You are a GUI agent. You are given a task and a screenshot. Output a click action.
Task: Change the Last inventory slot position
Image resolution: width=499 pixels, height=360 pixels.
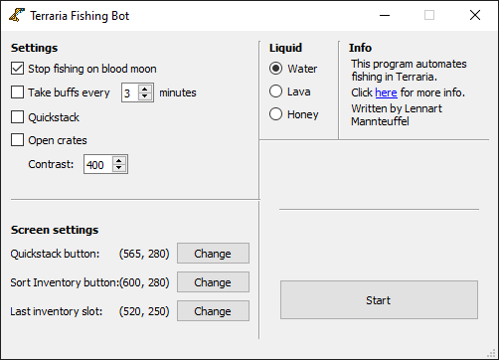(x=213, y=311)
